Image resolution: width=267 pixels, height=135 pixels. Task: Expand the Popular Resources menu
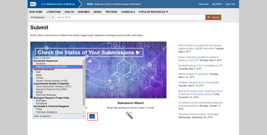pos(153,12)
